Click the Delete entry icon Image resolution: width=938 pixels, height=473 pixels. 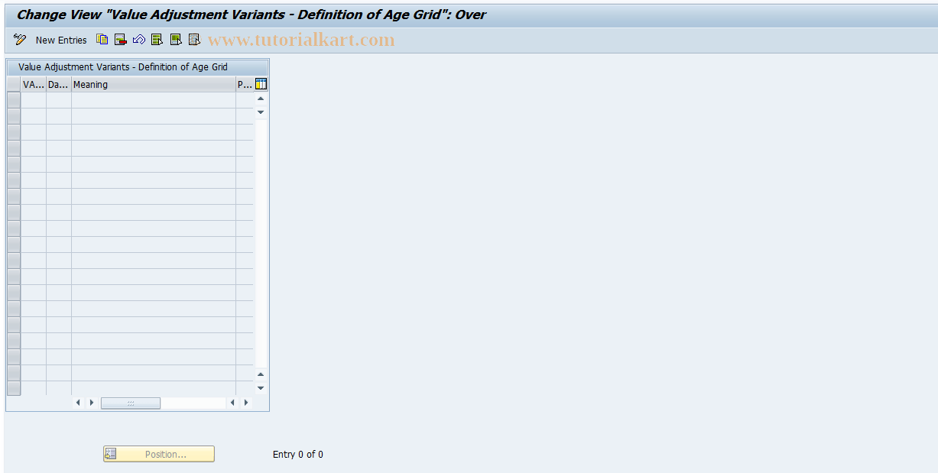pos(120,39)
